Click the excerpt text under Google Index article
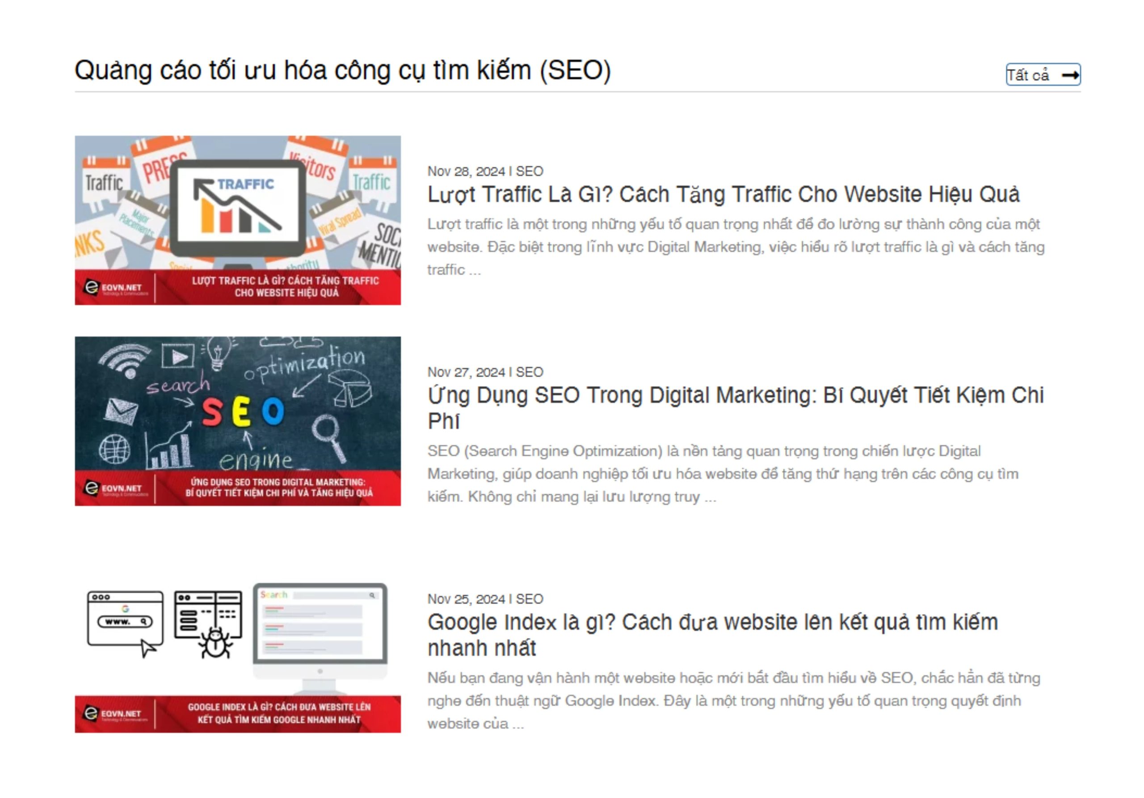The height and width of the screenshot is (798, 1144). point(734,701)
